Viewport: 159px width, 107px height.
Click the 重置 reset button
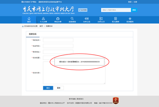pos(59,88)
